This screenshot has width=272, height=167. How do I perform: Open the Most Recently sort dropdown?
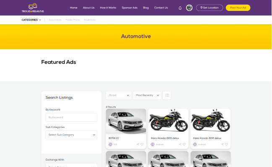coord(147,95)
